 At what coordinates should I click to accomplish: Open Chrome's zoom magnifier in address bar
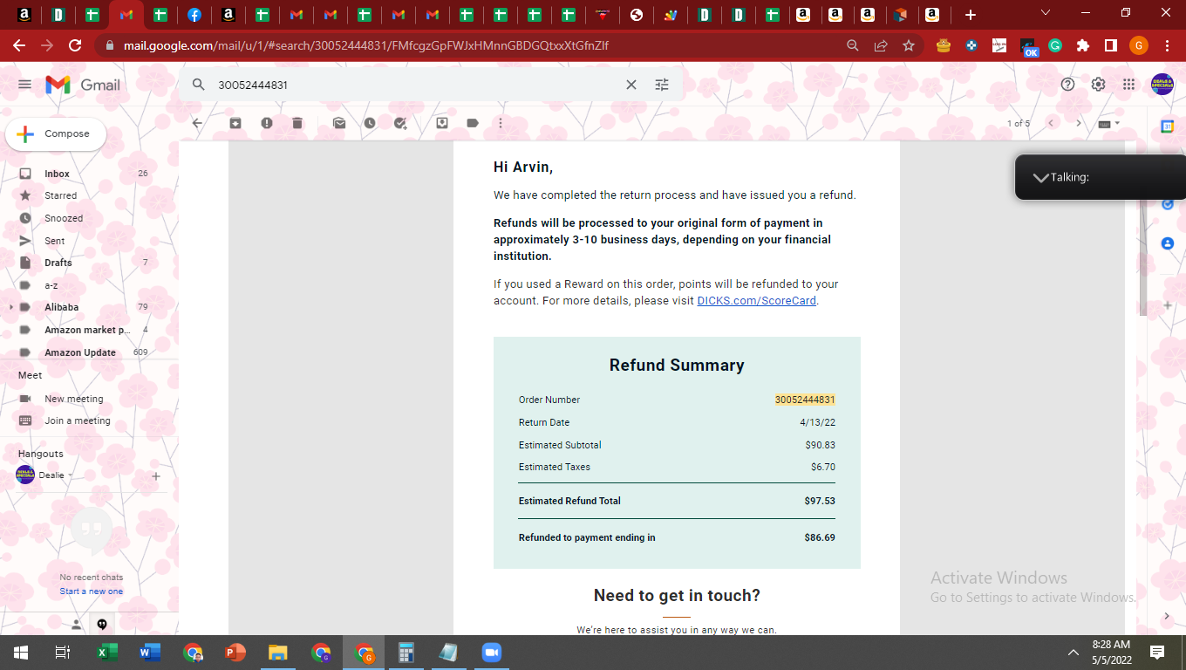(x=853, y=45)
